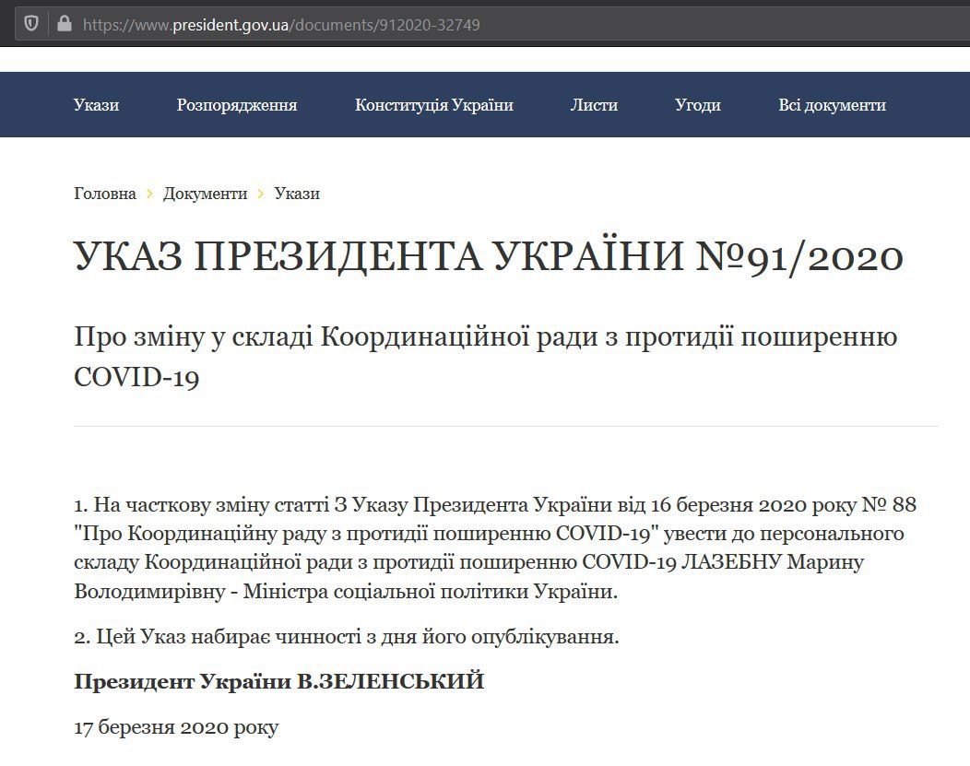Open the Укази menu item
This screenshot has height=766, width=970.
coord(97,105)
